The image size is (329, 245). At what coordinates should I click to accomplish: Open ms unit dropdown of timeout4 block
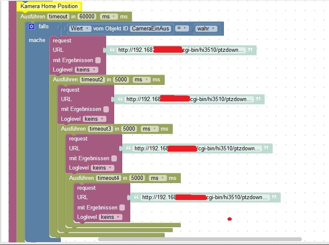coord(158,178)
